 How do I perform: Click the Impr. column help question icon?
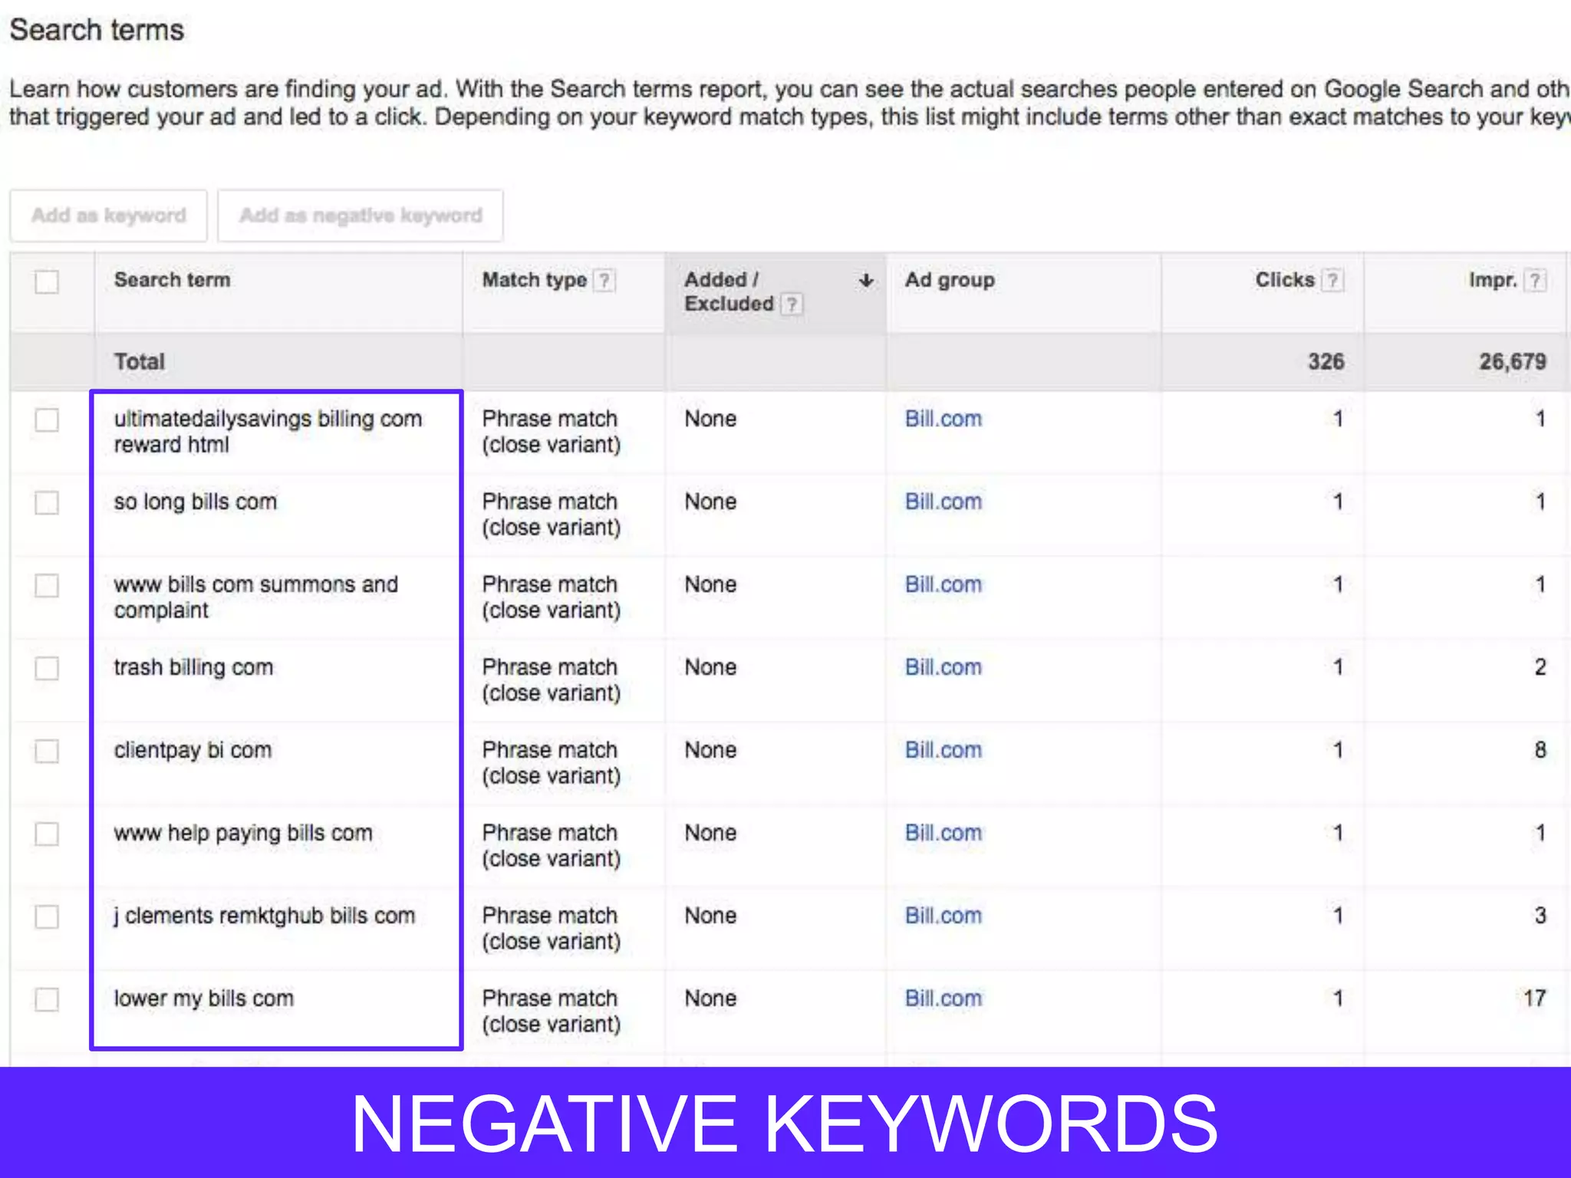pyautogui.click(x=1536, y=281)
